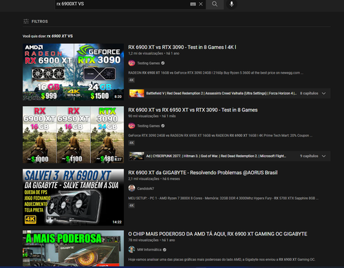Open the on-screen keyboard icon
This screenshot has width=344, height=268.
tap(193, 4)
